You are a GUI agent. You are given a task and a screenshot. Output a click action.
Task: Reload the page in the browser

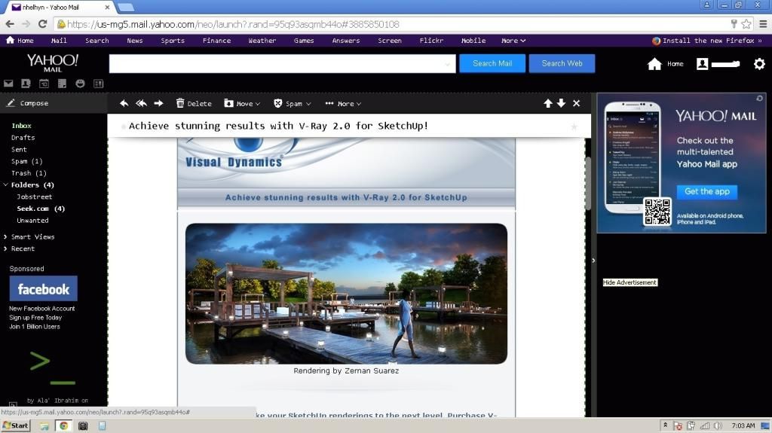tap(42, 23)
